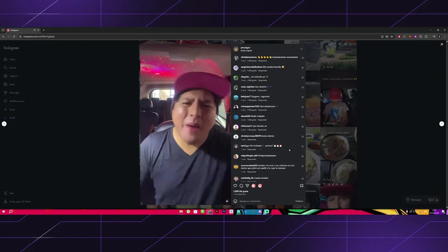448x252 pixels.
Task: Open Photoshop from the taskbar
Action: click(x=224, y=212)
